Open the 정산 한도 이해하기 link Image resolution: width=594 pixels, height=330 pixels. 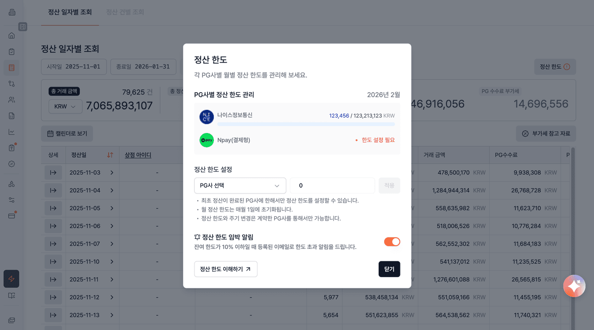[226, 269]
